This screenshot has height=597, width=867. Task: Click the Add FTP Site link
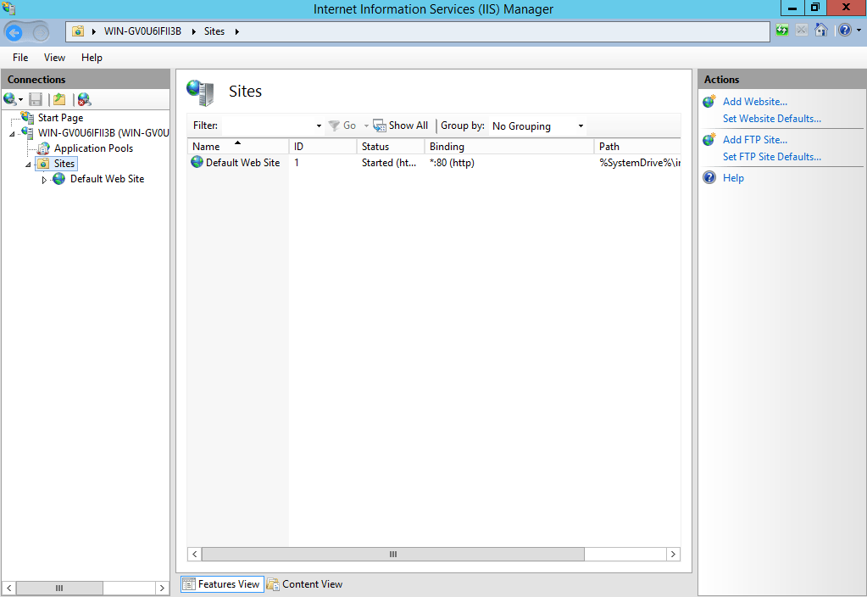pyautogui.click(x=755, y=140)
